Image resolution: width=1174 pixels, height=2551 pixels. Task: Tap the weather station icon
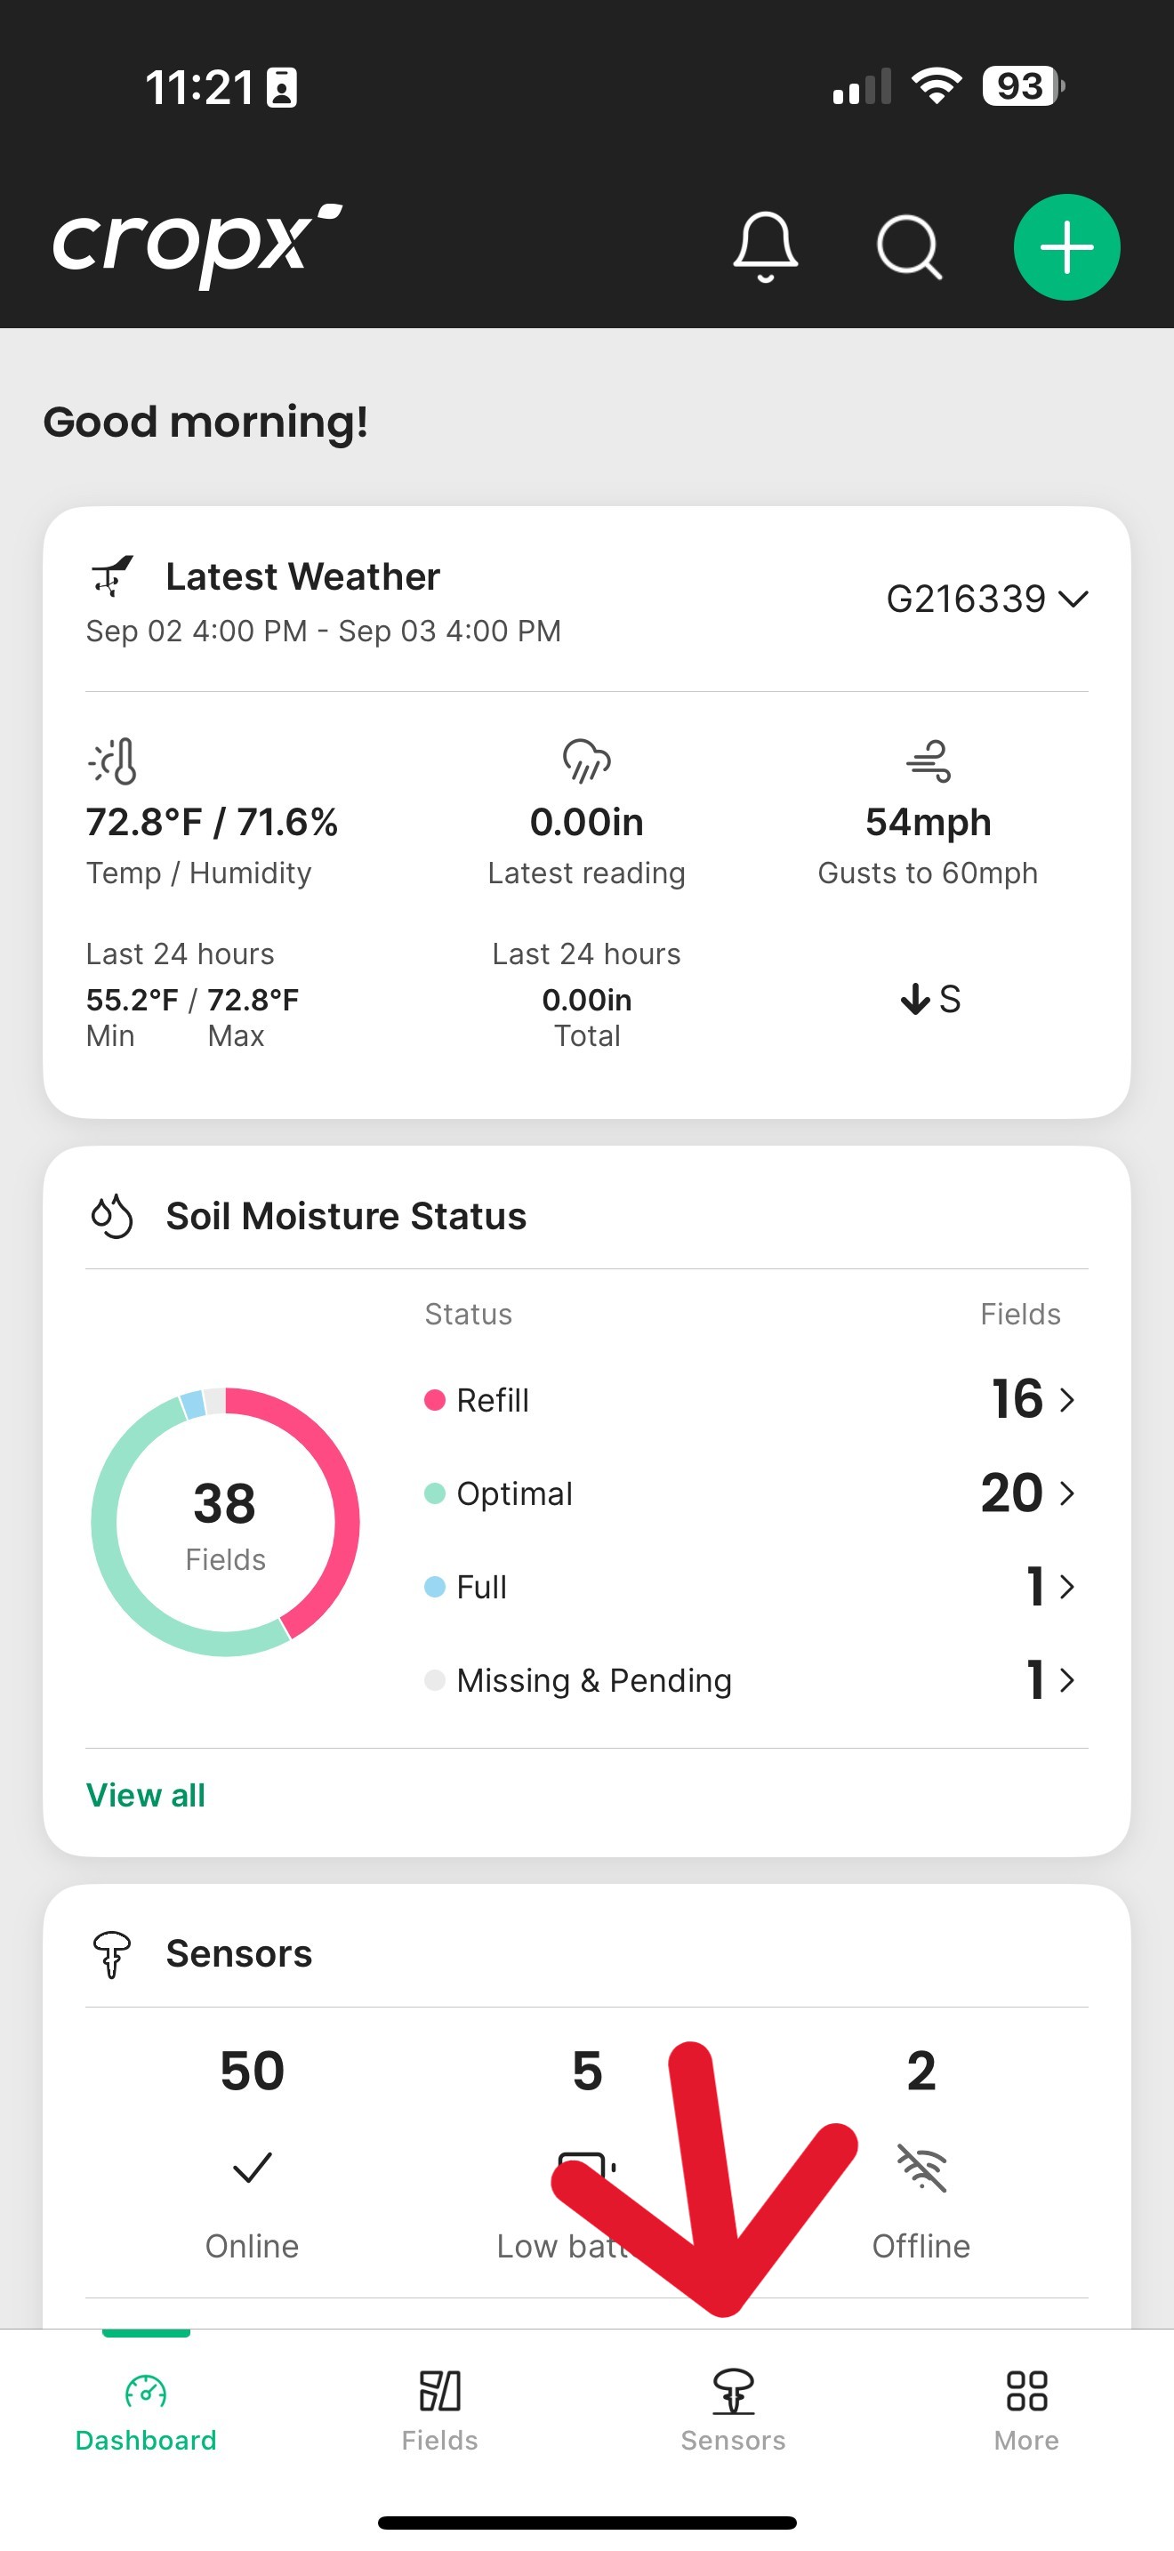pos(112,575)
